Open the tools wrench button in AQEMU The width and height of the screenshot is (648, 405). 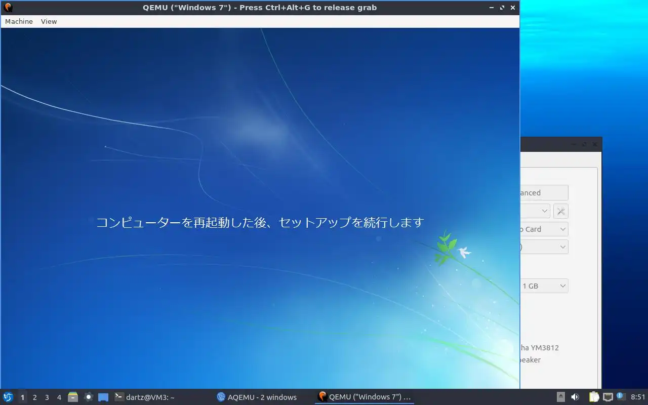(561, 211)
